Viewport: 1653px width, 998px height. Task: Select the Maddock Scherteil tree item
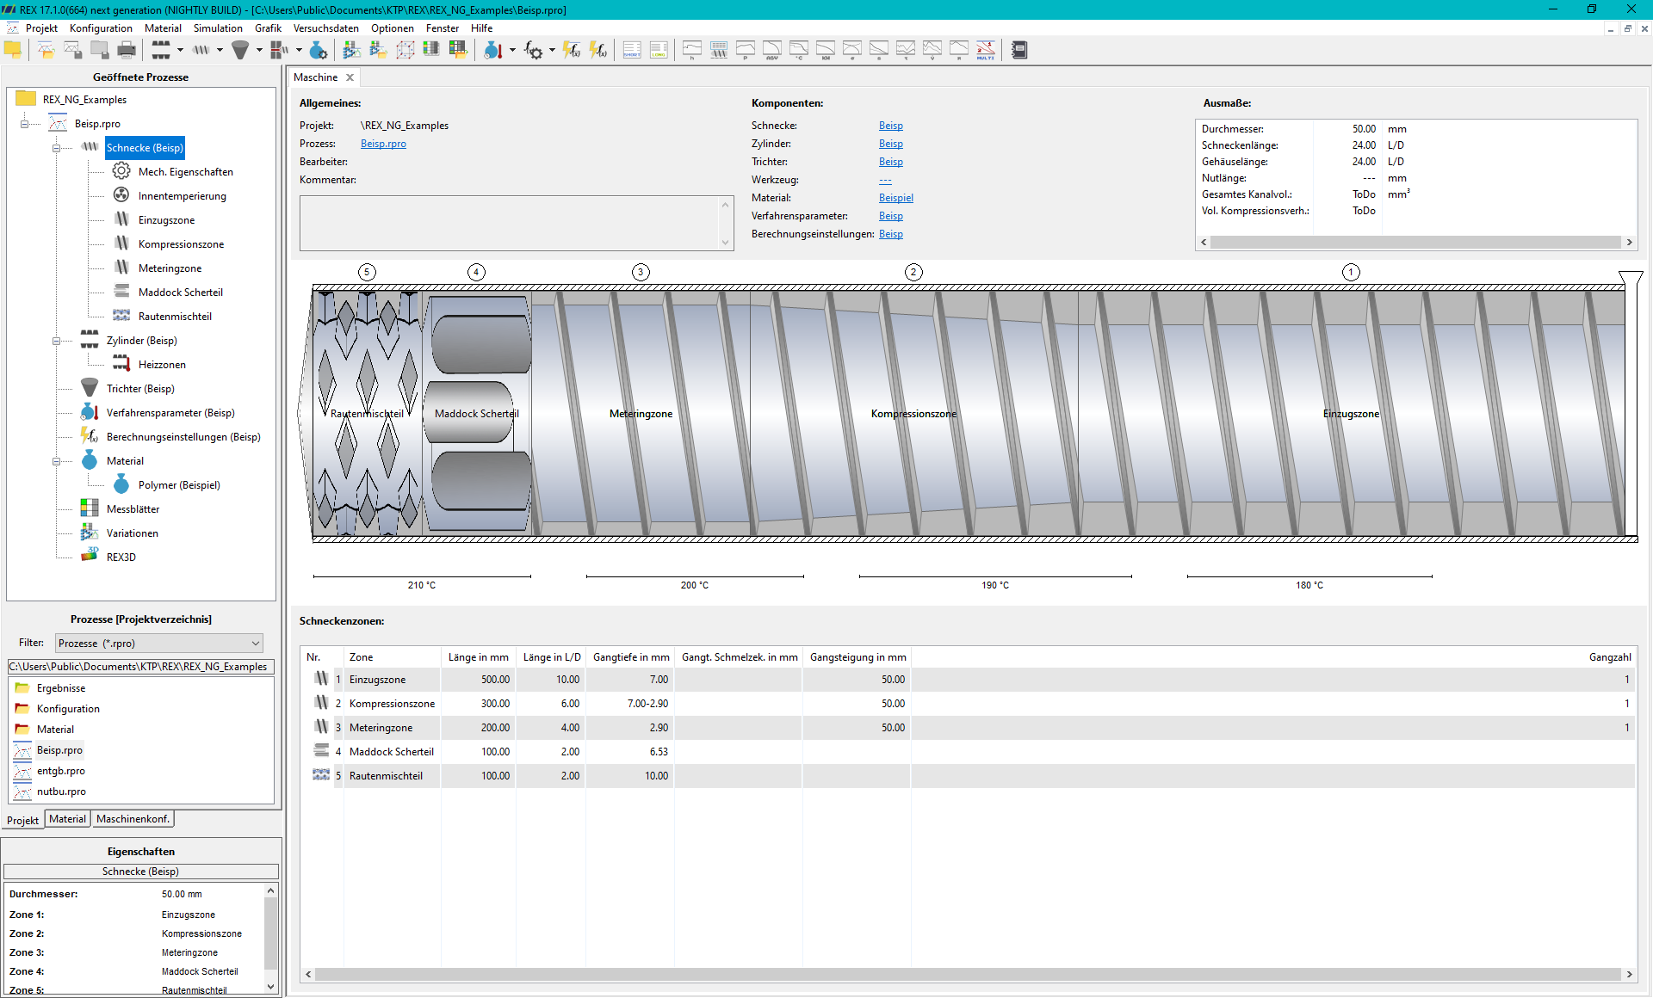(x=180, y=293)
